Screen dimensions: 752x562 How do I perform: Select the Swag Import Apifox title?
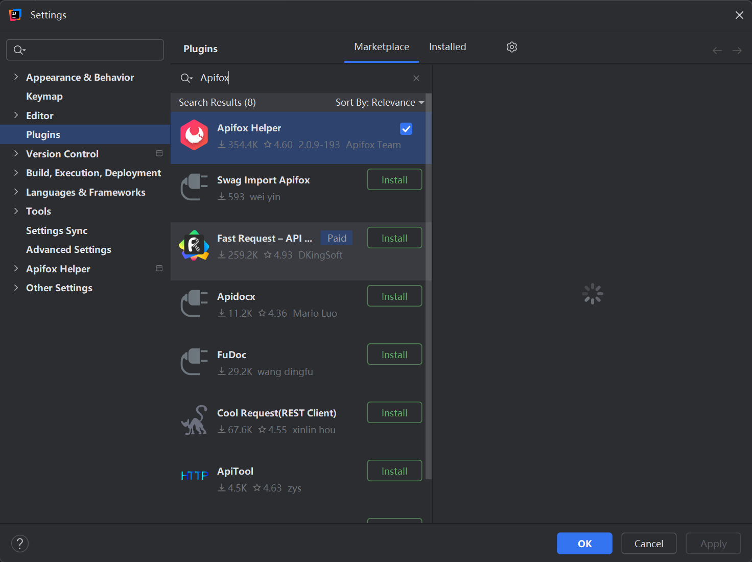263,180
